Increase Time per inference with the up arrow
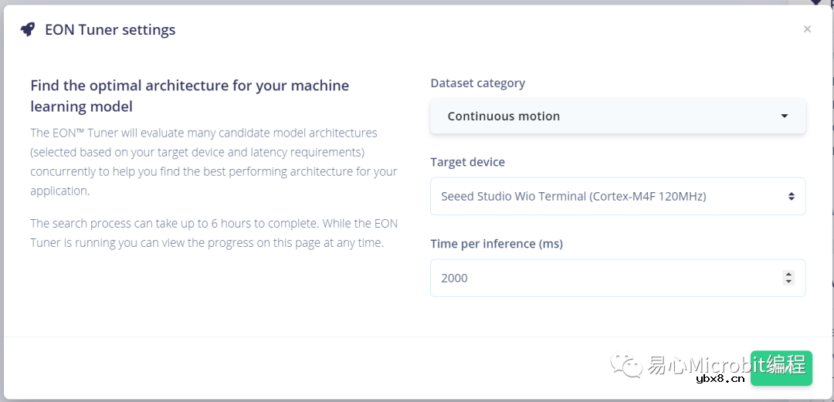 click(788, 274)
